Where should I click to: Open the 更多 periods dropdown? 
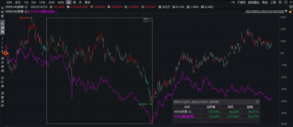tap(87, 2)
